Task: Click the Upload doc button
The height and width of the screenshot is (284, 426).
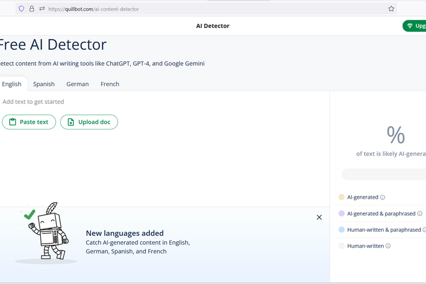Action: [x=89, y=122]
